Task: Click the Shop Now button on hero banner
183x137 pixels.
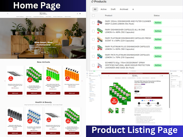Action: [43, 52]
